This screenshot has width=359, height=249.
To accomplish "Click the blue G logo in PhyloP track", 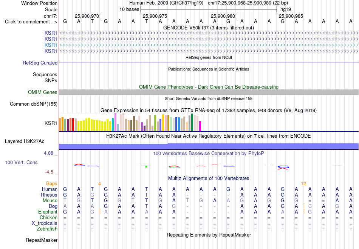I will pyautogui.click(x=283, y=167).
